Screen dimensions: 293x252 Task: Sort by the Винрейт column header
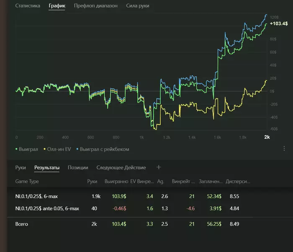[x=183, y=181]
